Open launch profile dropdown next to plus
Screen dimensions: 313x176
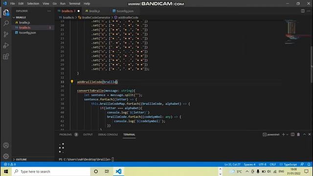click(x=287, y=134)
